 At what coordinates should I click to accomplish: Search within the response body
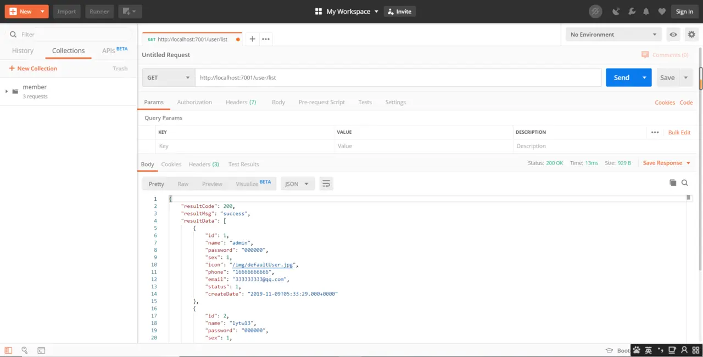[685, 183]
